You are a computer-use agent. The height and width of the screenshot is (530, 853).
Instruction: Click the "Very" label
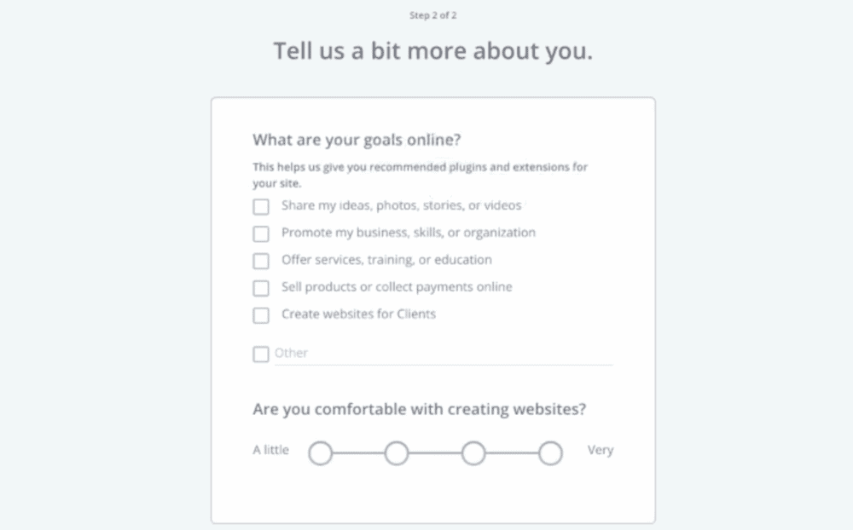(x=601, y=450)
